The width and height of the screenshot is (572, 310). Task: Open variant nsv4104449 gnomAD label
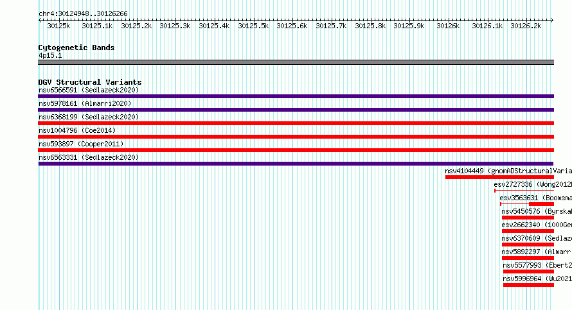(508, 171)
